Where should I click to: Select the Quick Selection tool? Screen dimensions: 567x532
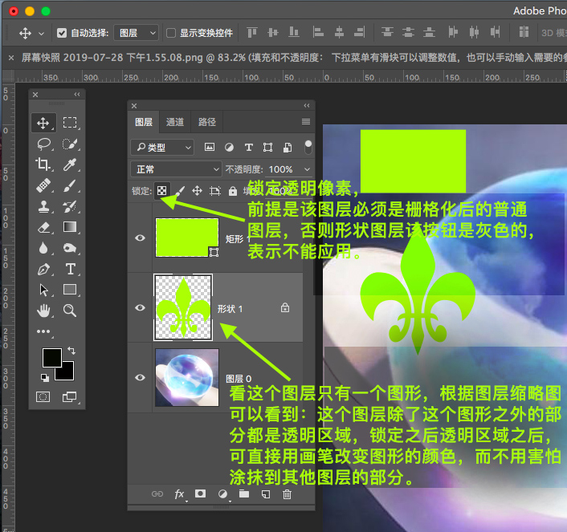point(70,144)
